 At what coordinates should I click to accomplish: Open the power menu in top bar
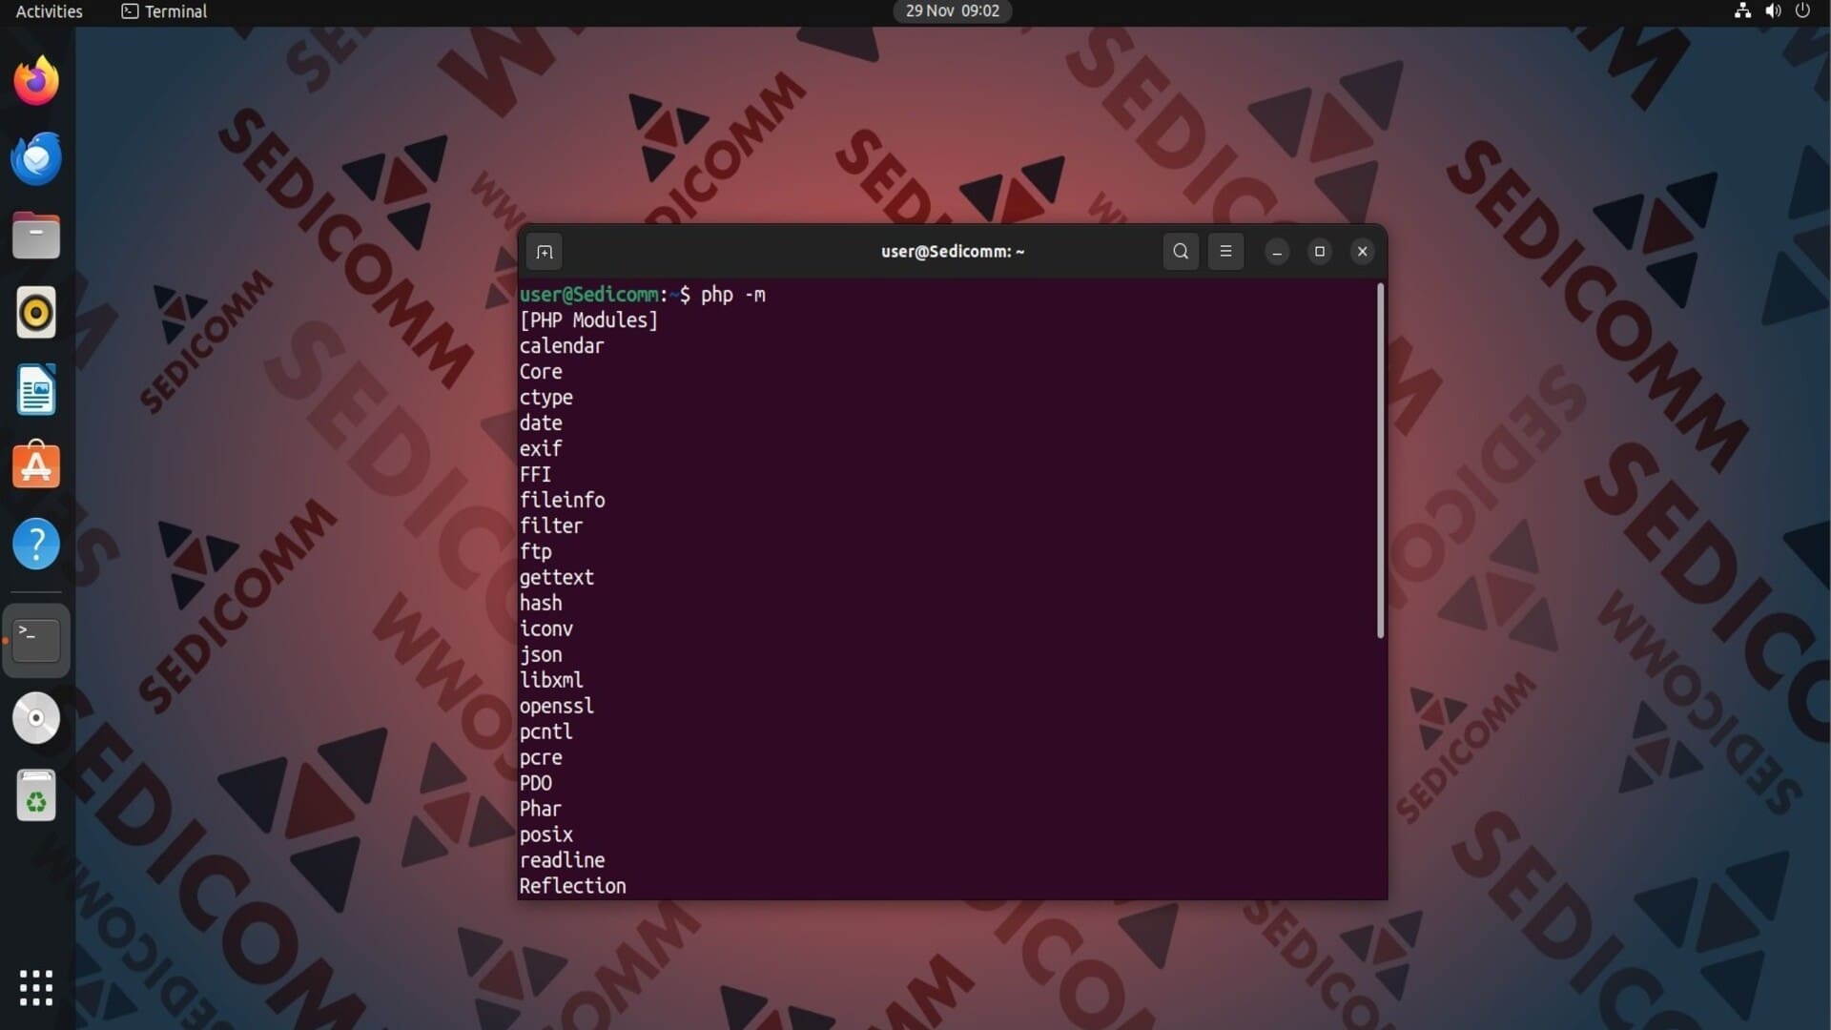(x=1802, y=11)
